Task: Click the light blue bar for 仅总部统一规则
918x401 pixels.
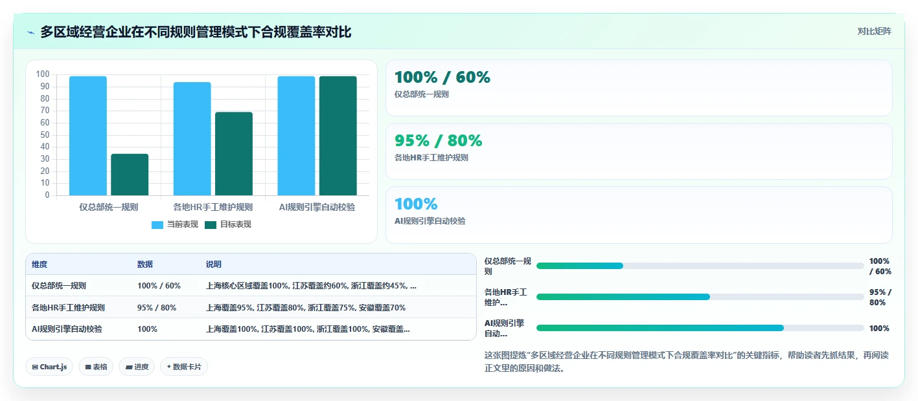Action: pos(88,136)
